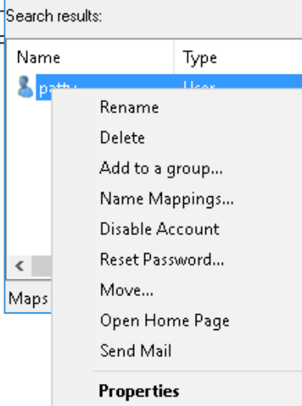Select Reset Password in the menu

pyautogui.click(x=162, y=260)
